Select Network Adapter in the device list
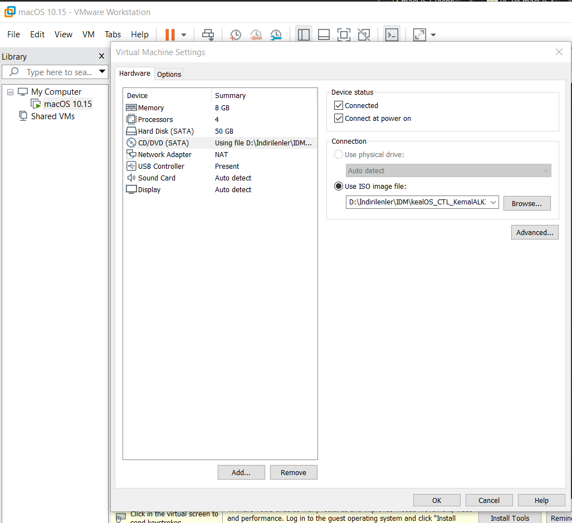The width and height of the screenshot is (572, 523). click(164, 154)
